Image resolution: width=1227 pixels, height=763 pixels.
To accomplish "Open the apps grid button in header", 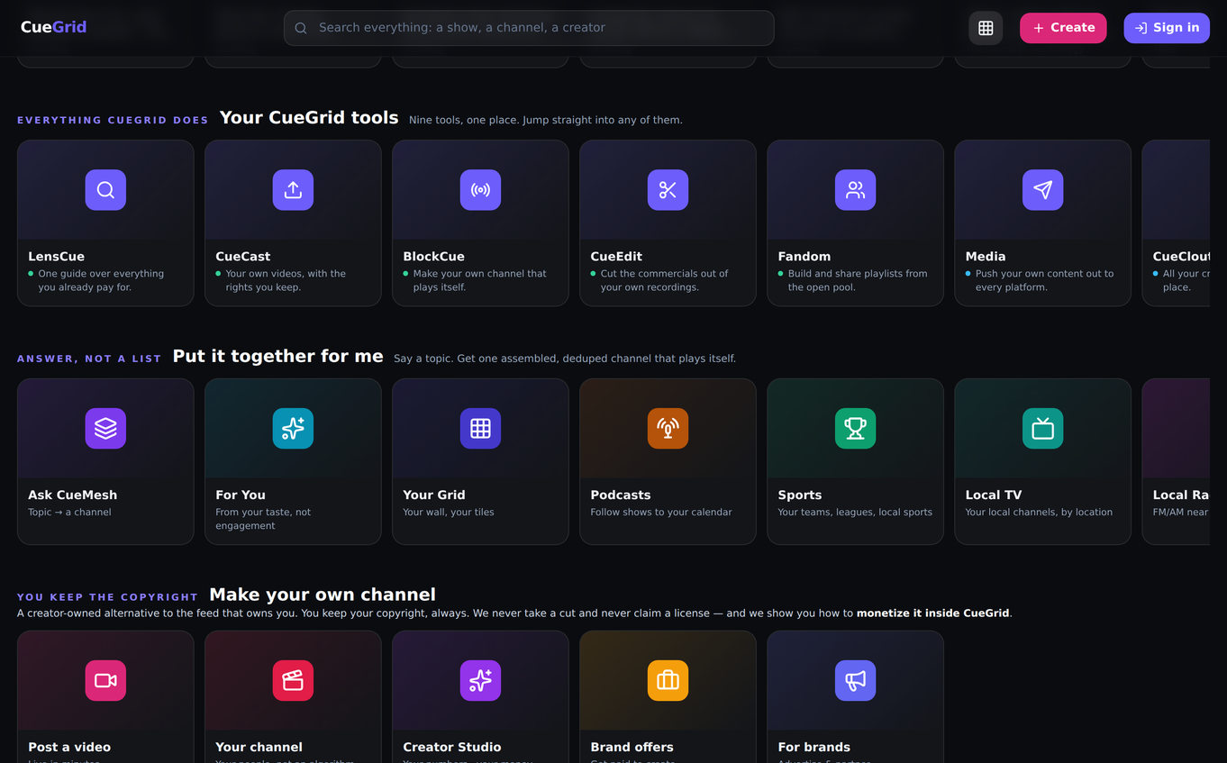I will pyautogui.click(x=986, y=28).
